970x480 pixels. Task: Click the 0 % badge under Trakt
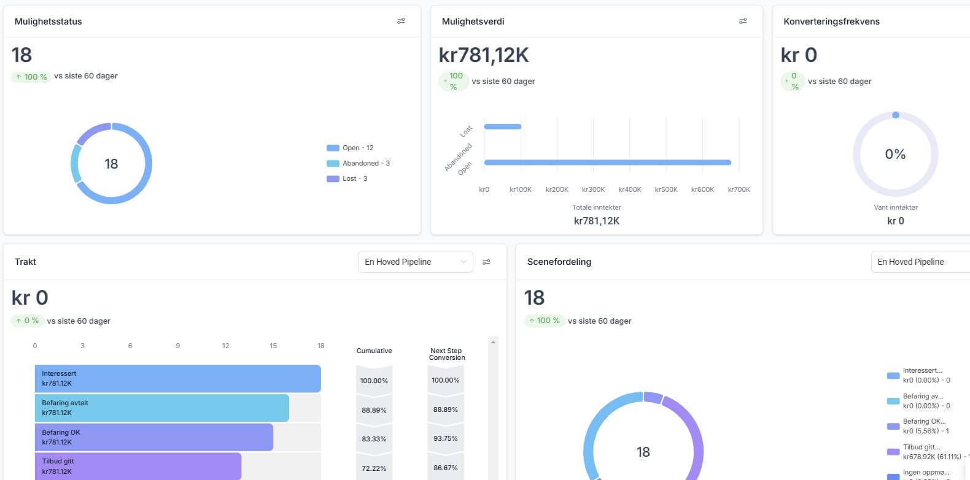(27, 321)
